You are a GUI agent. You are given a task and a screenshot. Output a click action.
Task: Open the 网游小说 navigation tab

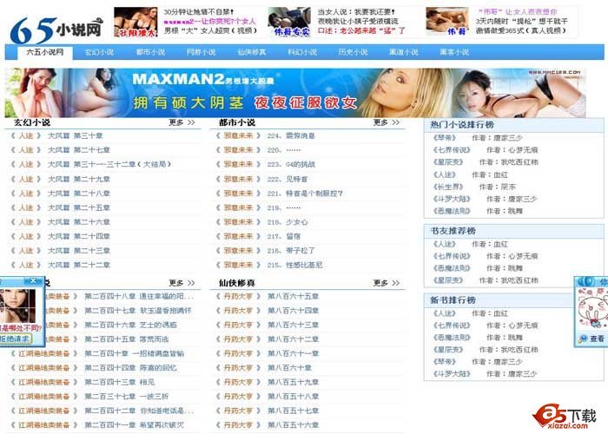pos(201,52)
